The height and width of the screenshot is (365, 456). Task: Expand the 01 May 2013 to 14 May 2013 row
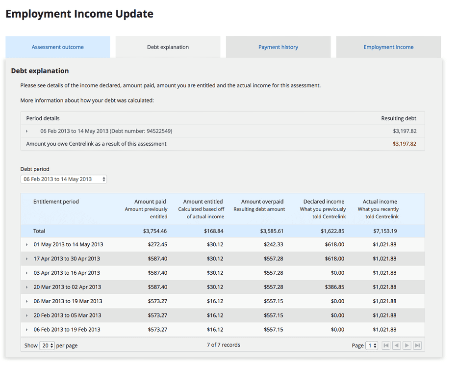click(27, 245)
